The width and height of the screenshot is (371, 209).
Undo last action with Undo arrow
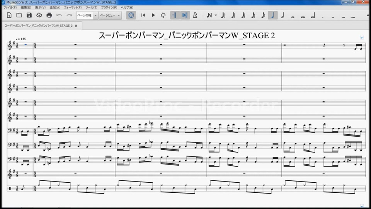tap(59, 15)
